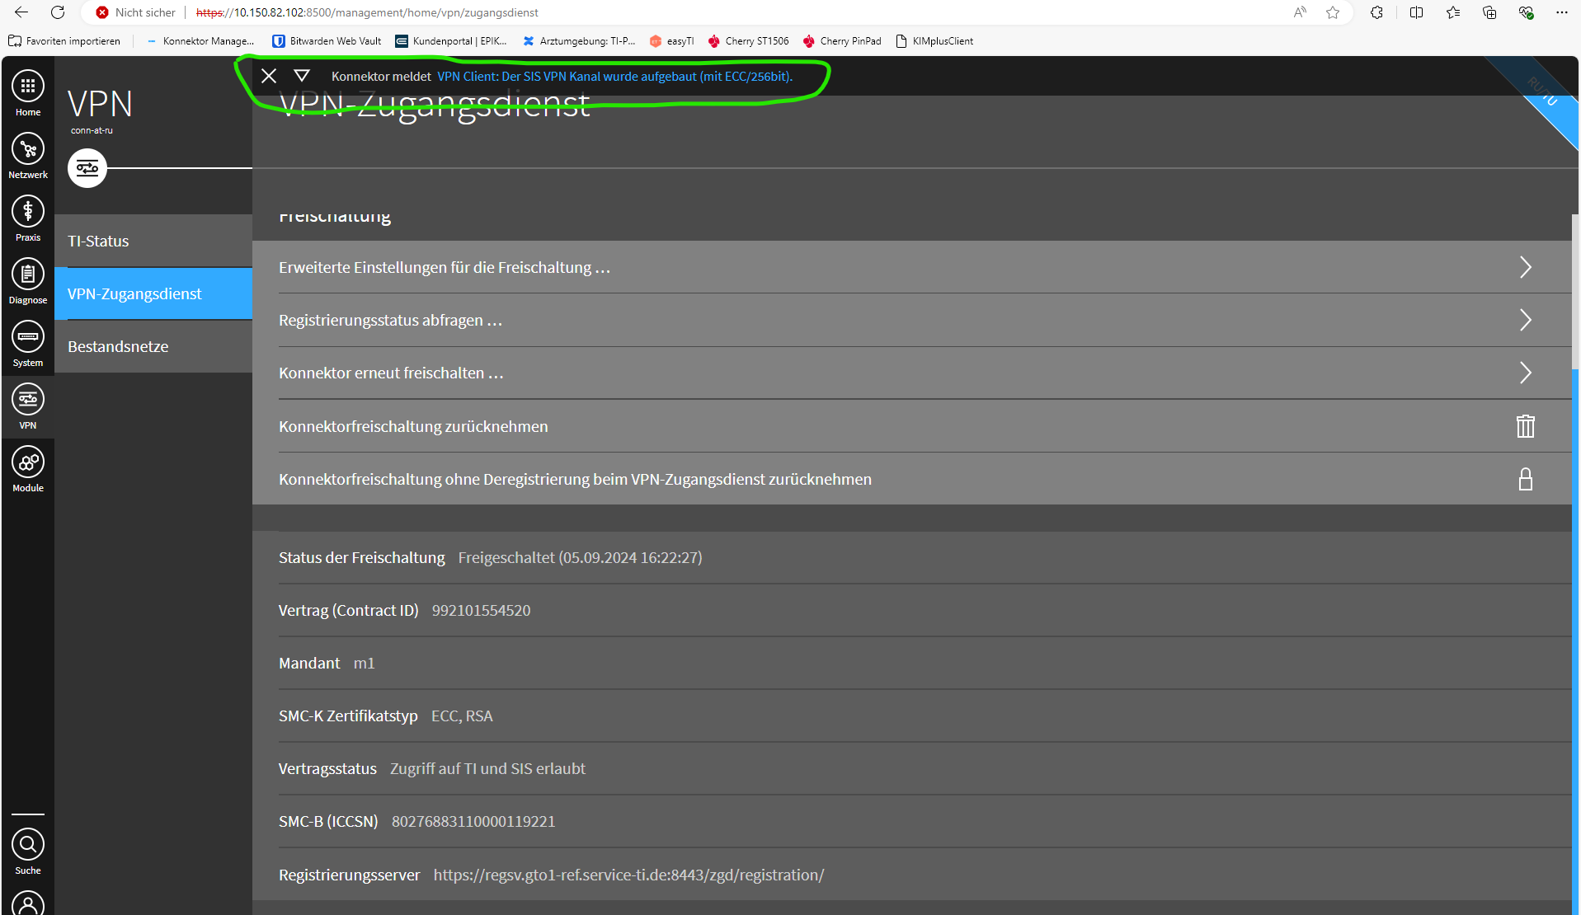
Task: Open the Module sidebar icon
Action: (28, 462)
